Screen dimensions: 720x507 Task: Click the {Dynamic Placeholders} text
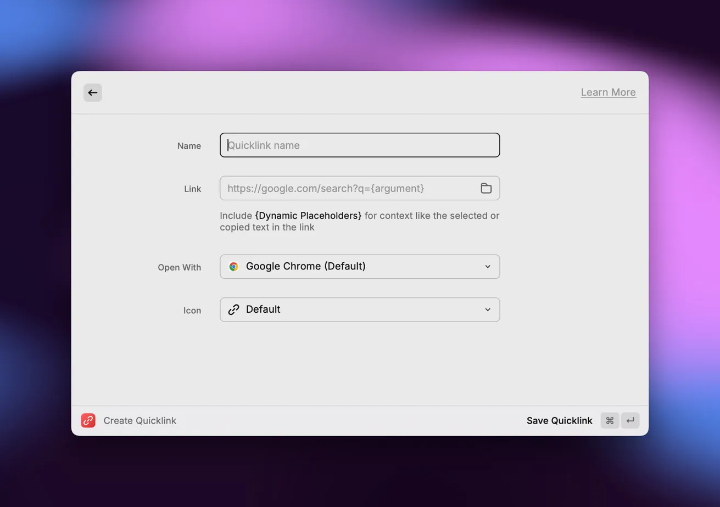click(x=308, y=216)
